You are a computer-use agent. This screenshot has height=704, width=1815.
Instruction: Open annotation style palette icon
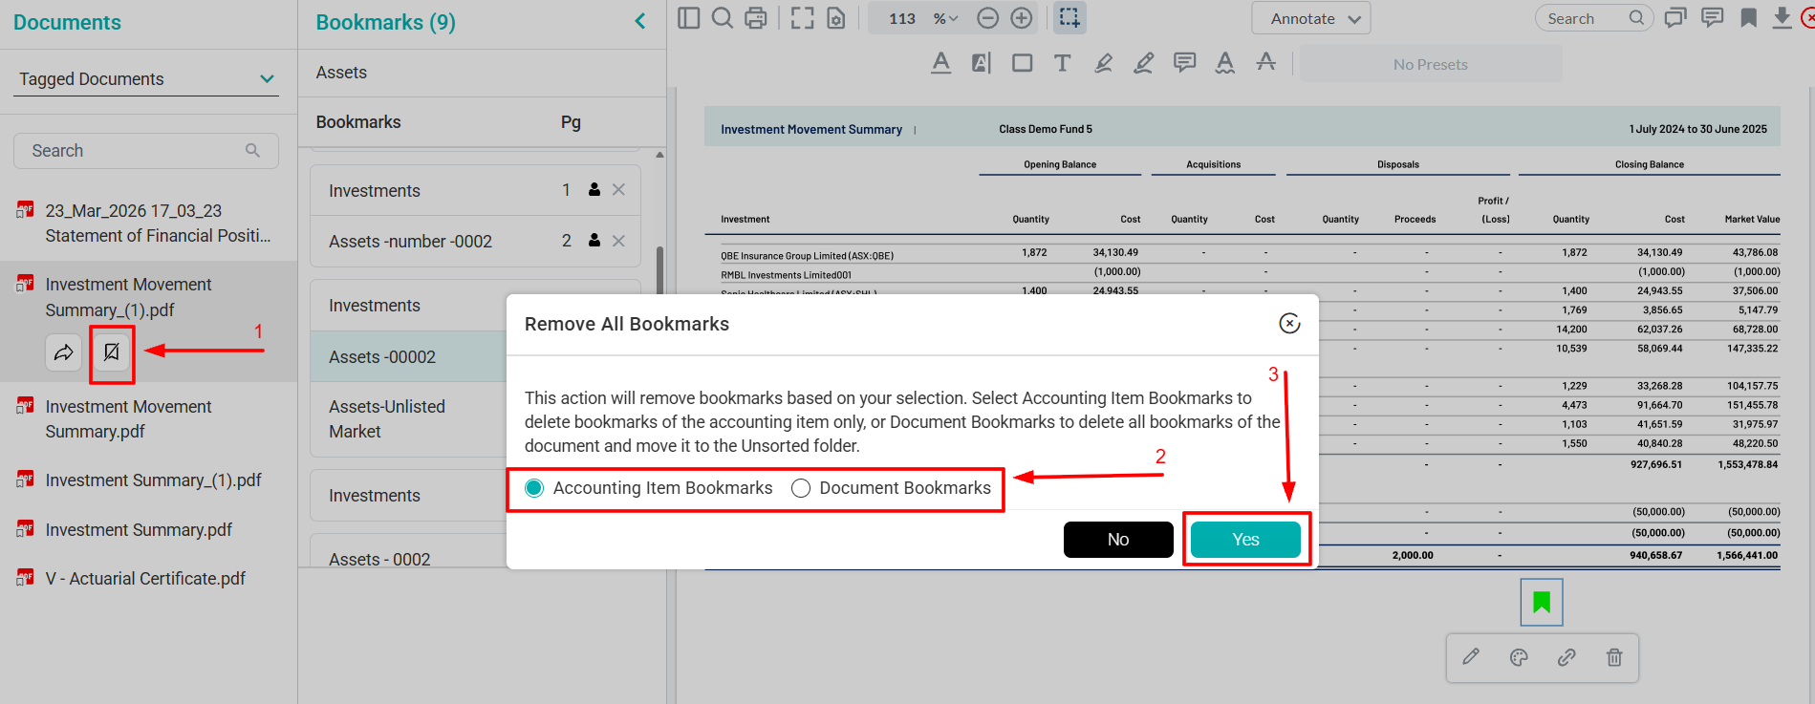[x=1519, y=657]
